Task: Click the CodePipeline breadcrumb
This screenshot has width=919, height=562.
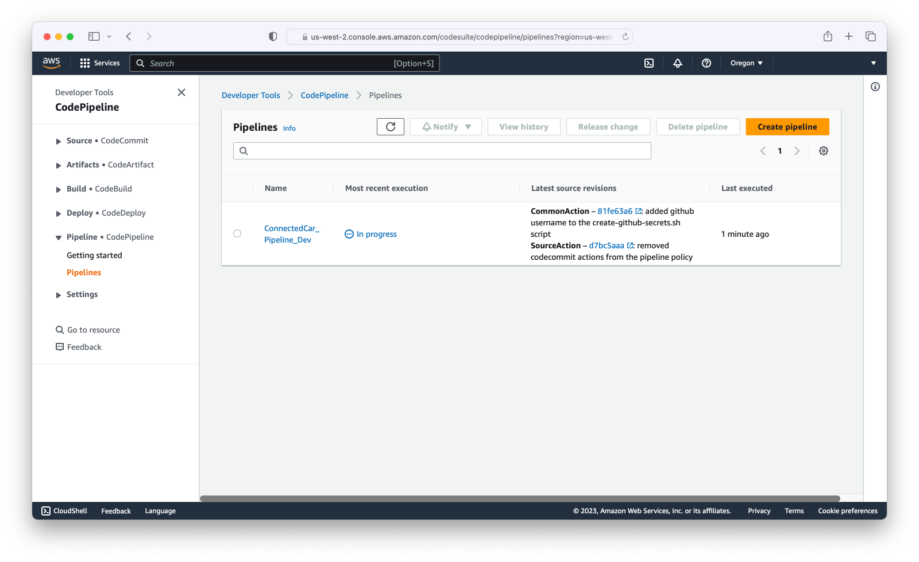Action: pos(325,95)
